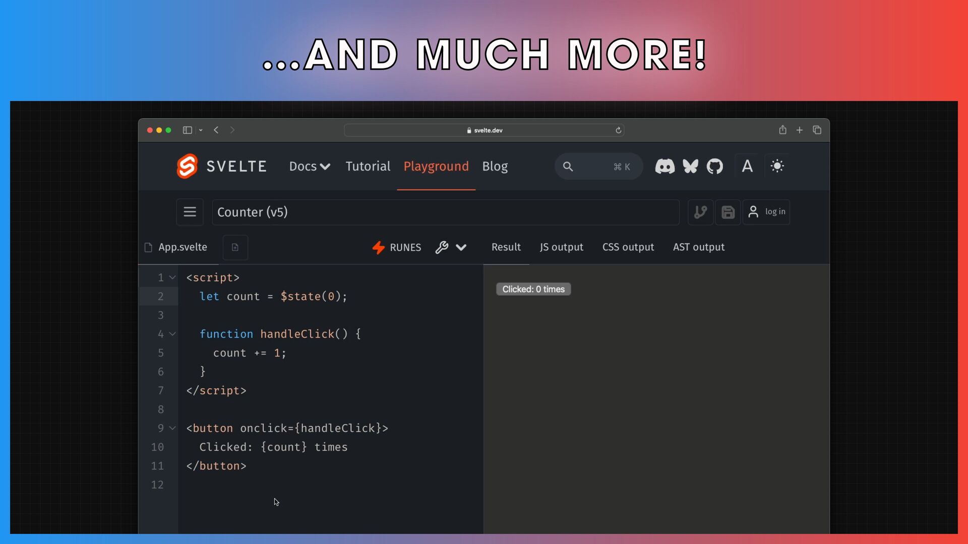Image resolution: width=968 pixels, height=544 pixels.
Task: Collapse the button block at line 9
Action: 172,428
